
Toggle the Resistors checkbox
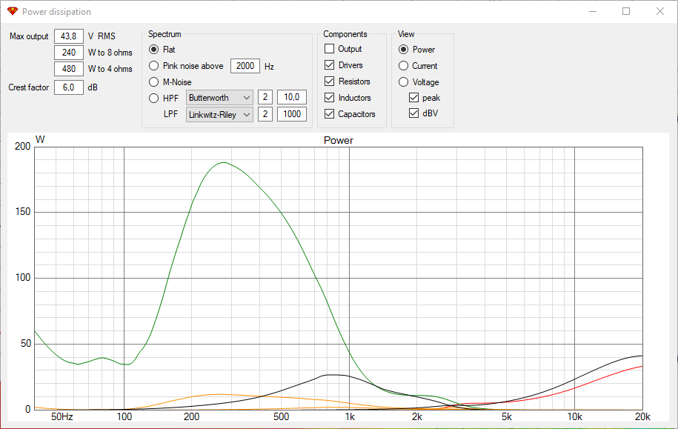329,82
